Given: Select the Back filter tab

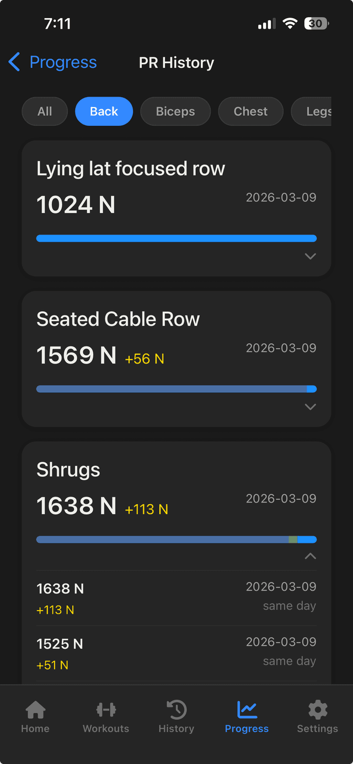Looking at the screenshot, I should 104,111.
